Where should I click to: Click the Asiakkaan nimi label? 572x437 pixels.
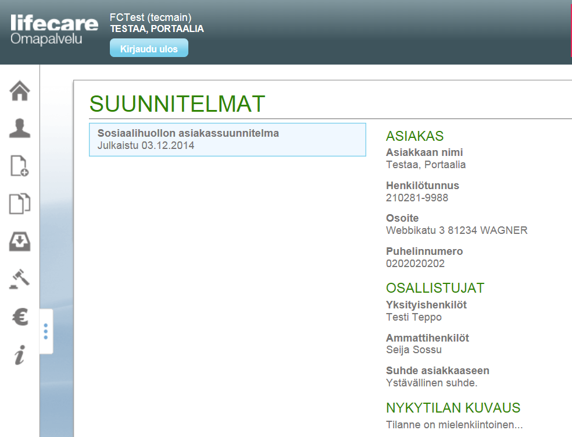pyautogui.click(x=424, y=152)
